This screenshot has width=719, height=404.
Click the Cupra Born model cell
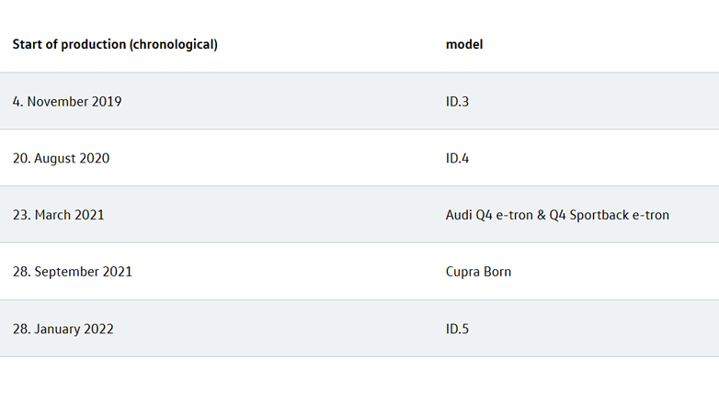478,272
